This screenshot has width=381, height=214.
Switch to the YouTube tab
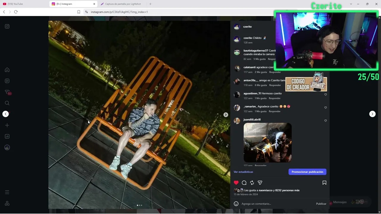[25, 4]
